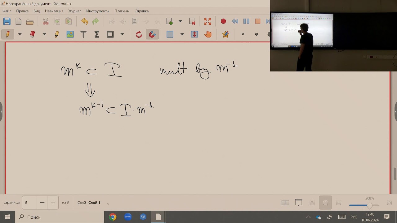This screenshot has width=397, height=223.
Task: Choose the medium line thickness dot
Action: click(x=256, y=34)
